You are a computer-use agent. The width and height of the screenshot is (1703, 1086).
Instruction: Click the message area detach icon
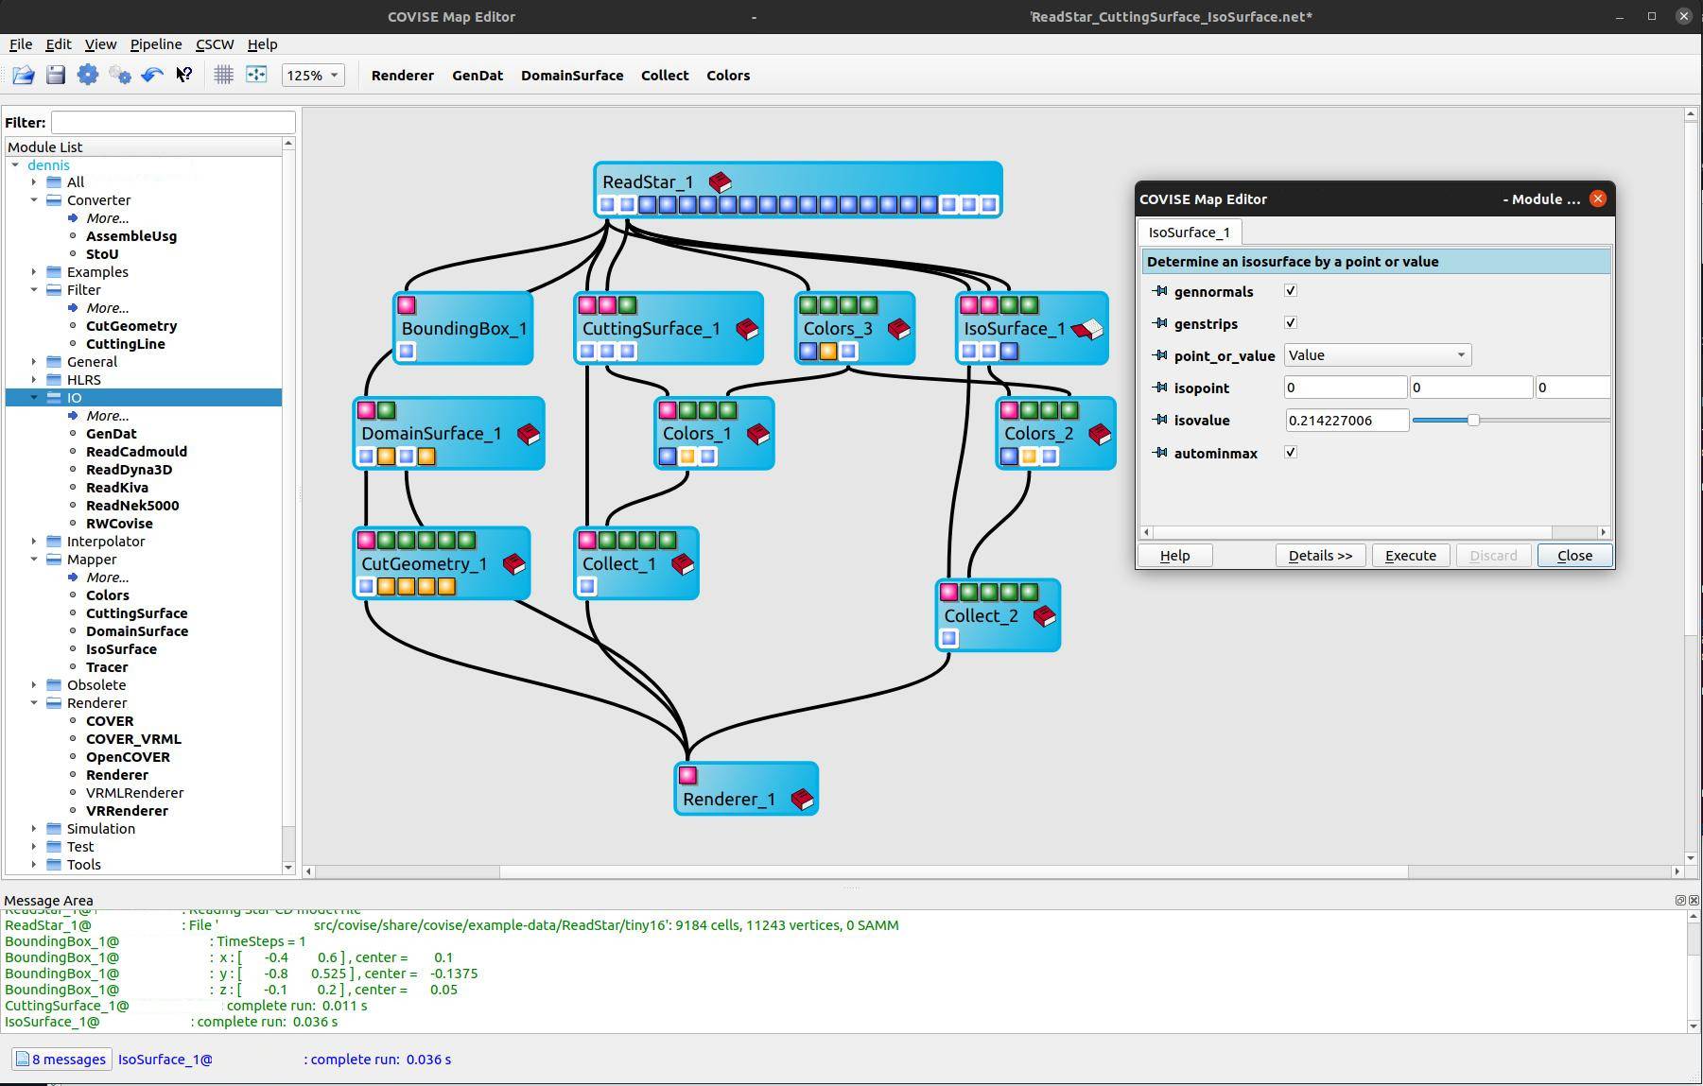click(1680, 900)
